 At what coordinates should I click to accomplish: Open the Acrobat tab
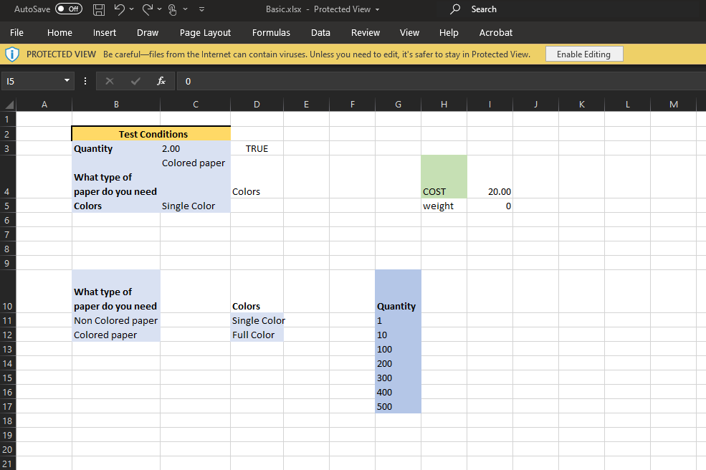tap(496, 32)
